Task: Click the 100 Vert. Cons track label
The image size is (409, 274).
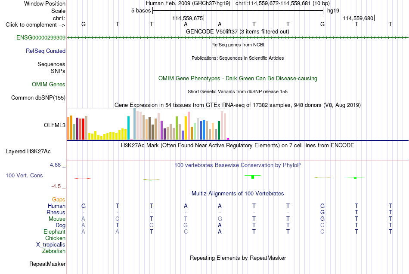Action: [x=24, y=175]
